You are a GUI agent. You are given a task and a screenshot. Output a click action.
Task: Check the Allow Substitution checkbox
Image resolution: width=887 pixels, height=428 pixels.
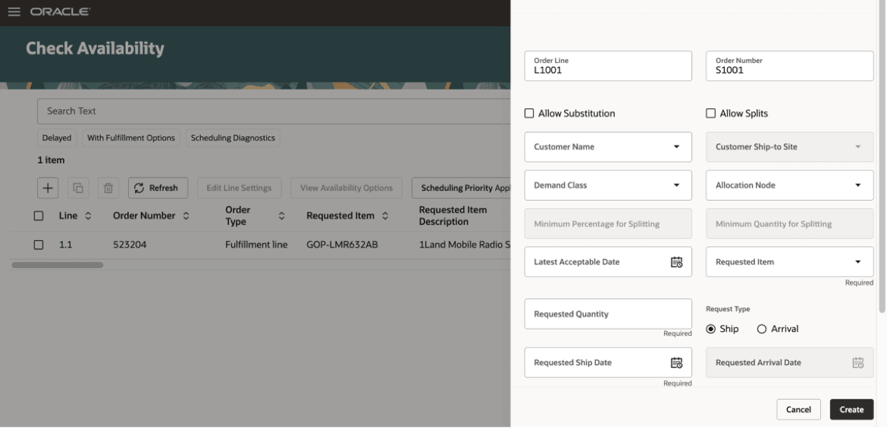(x=529, y=113)
